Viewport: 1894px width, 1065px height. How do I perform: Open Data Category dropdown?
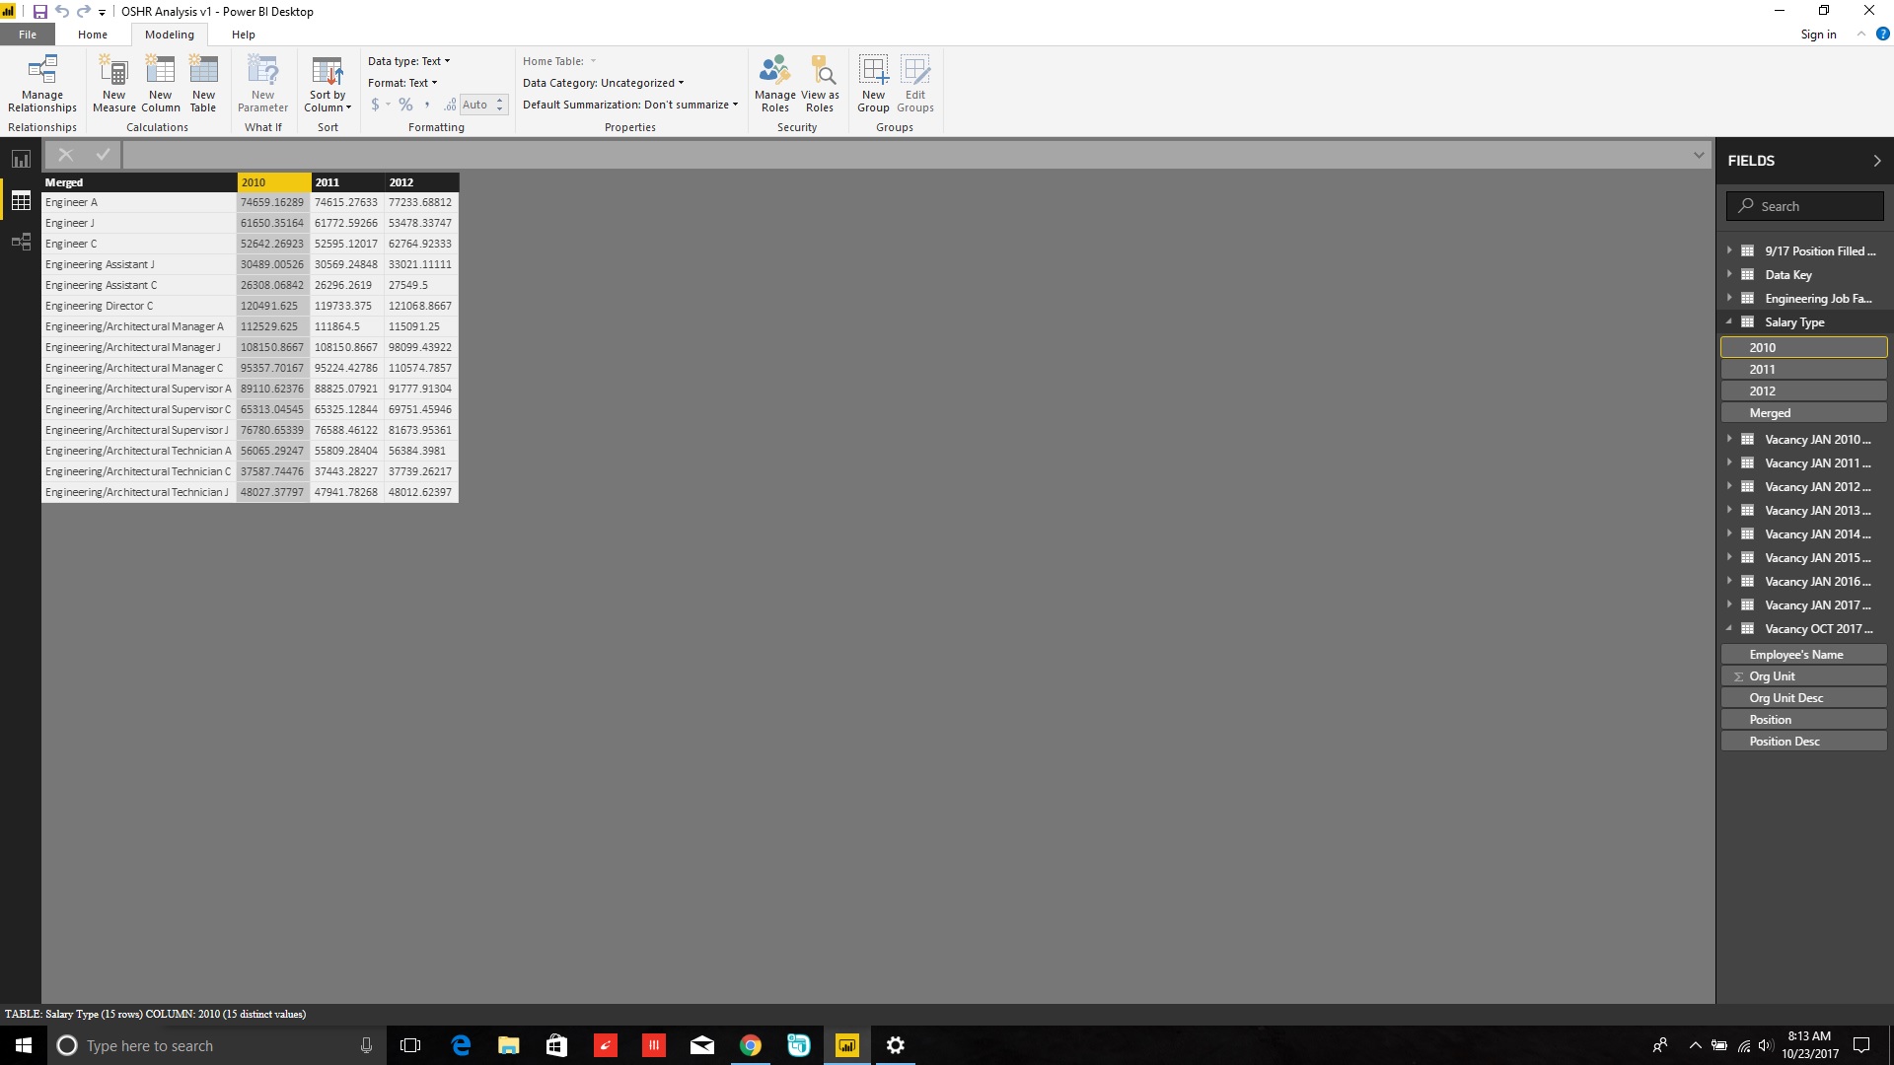pos(603,83)
